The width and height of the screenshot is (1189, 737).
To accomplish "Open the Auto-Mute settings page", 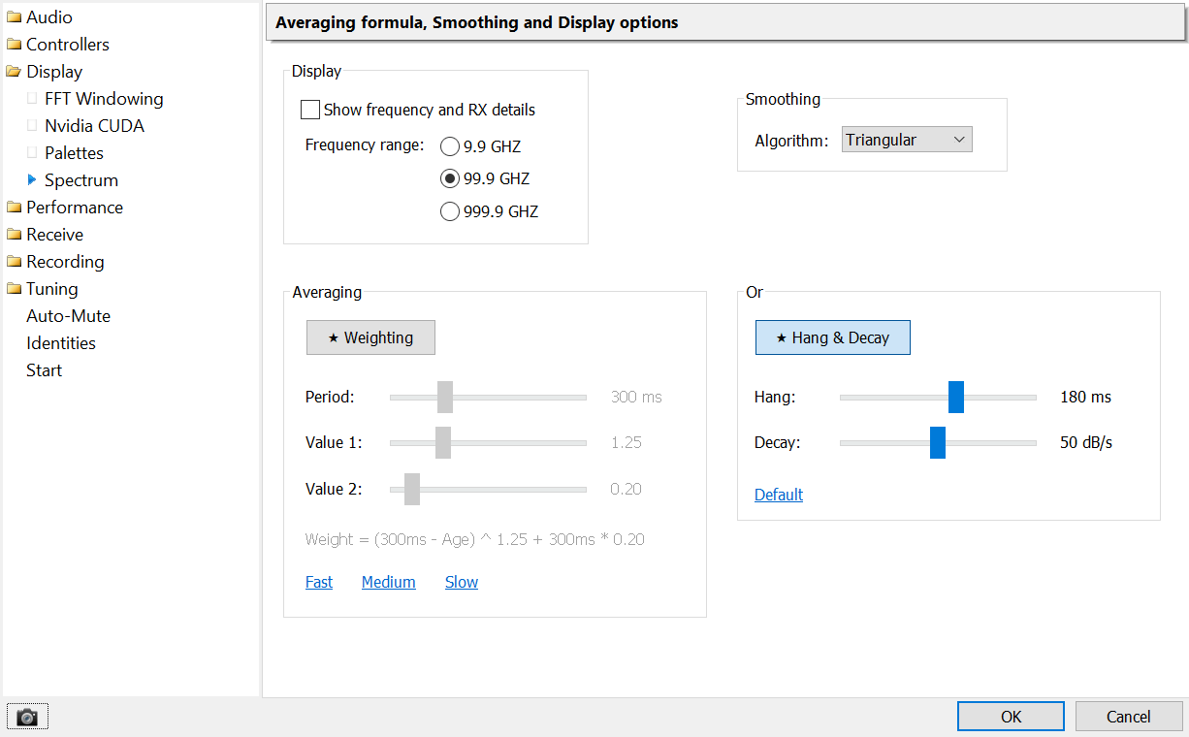I will [x=68, y=316].
